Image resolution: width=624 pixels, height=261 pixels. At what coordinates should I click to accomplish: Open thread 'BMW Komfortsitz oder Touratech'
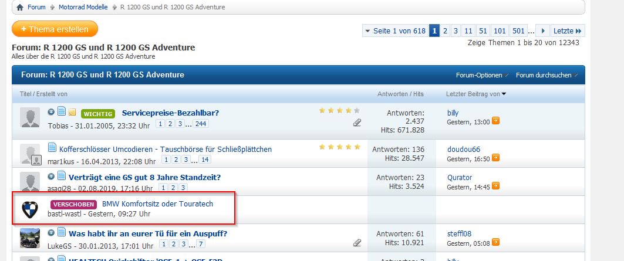coord(157,204)
